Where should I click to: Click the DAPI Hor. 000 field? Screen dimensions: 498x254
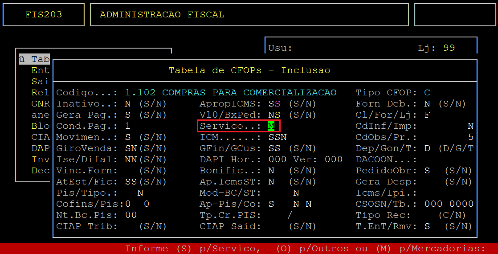277,160
